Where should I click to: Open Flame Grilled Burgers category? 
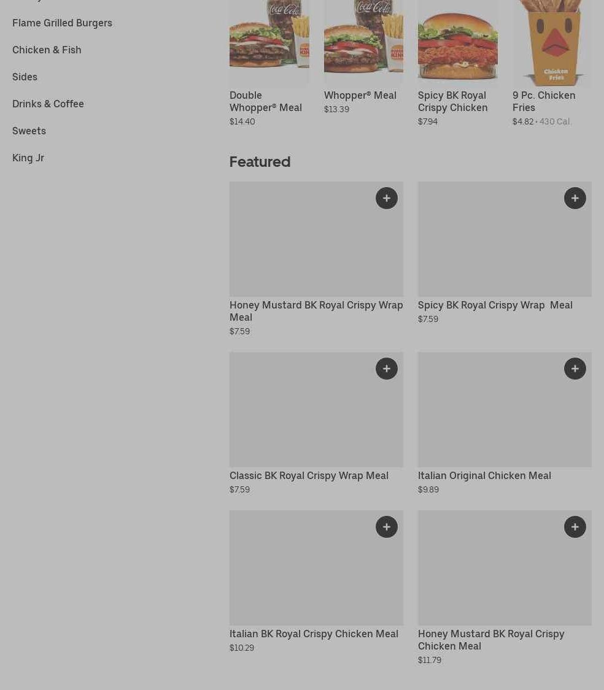click(62, 23)
